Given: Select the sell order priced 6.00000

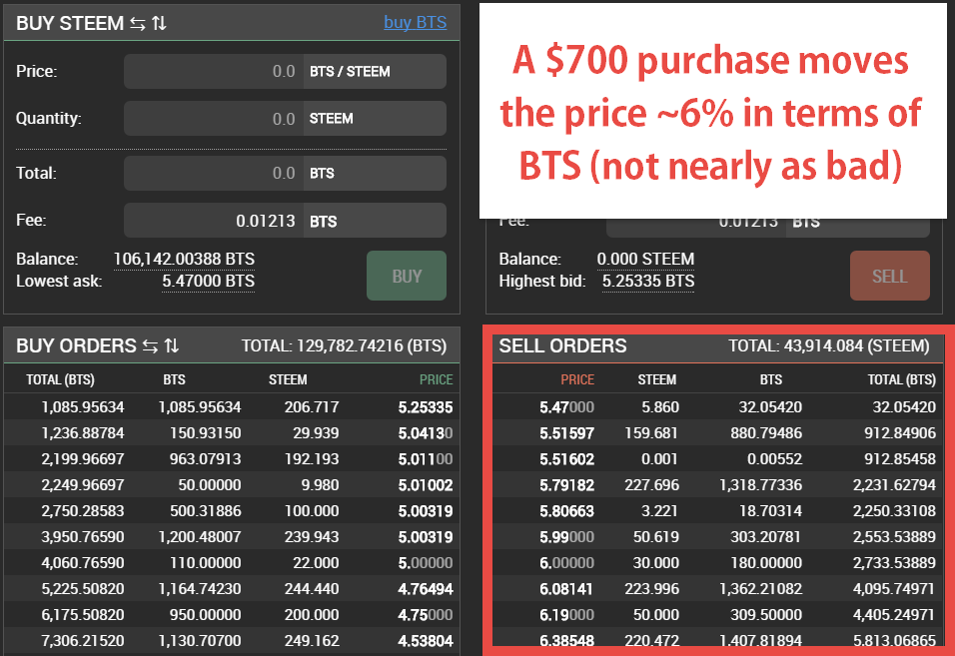Looking at the screenshot, I should [717, 563].
